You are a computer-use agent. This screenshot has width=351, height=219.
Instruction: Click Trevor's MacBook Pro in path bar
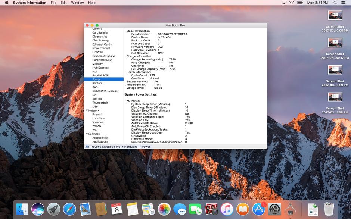(105, 147)
